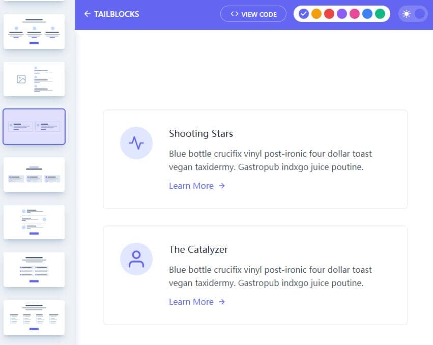The width and height of the screenshot is (433, 345).
Task: Apply the blue theme color
Action: coord(367,14)
